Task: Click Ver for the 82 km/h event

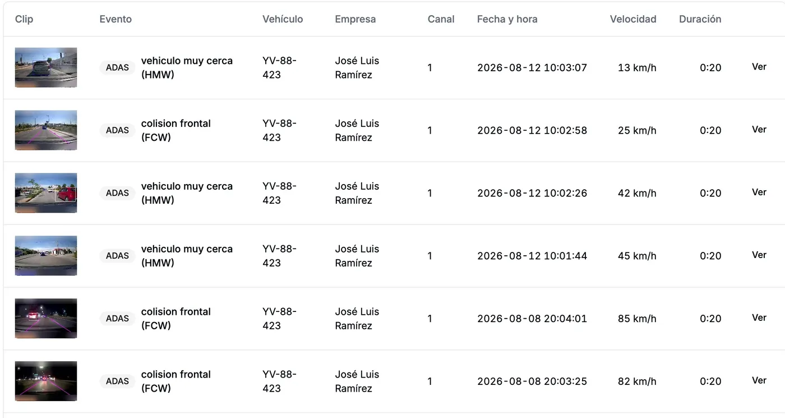Action: pyautogui.click(x=759, y=381)
